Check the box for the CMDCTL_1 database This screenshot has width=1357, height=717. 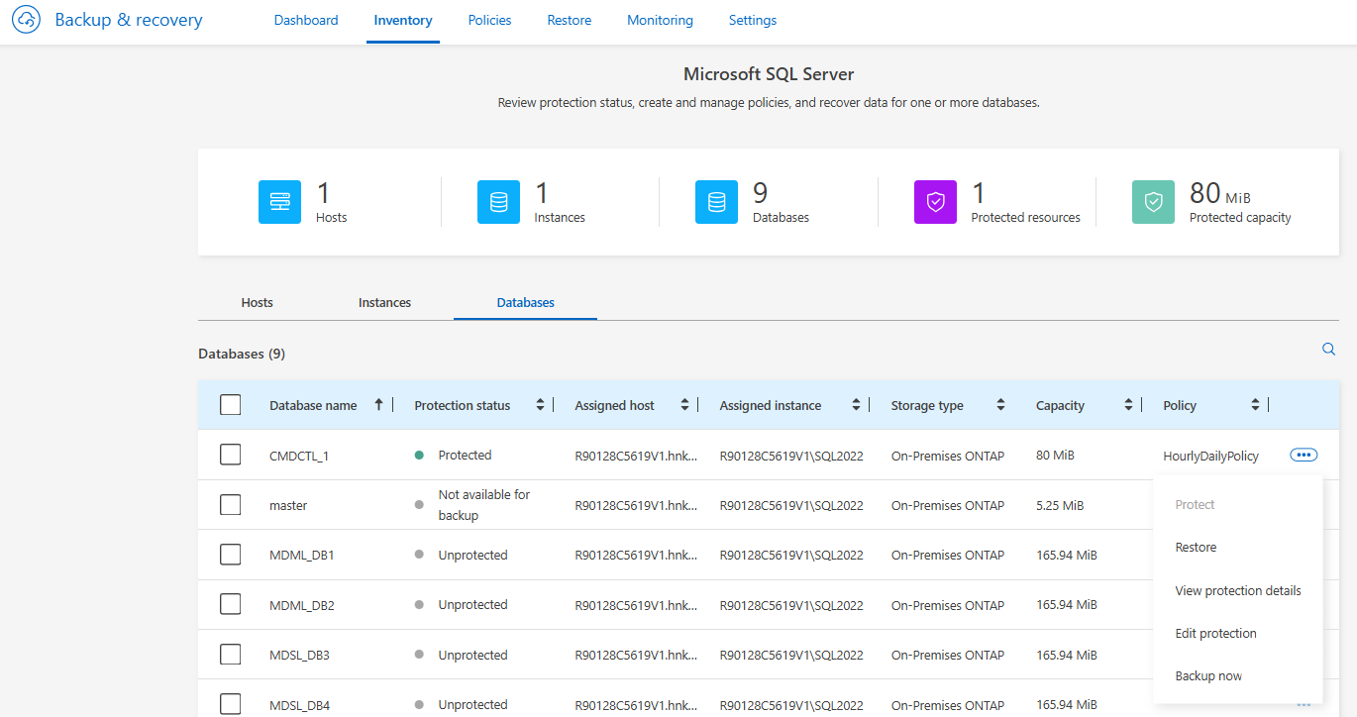click(x=231, y=455)
